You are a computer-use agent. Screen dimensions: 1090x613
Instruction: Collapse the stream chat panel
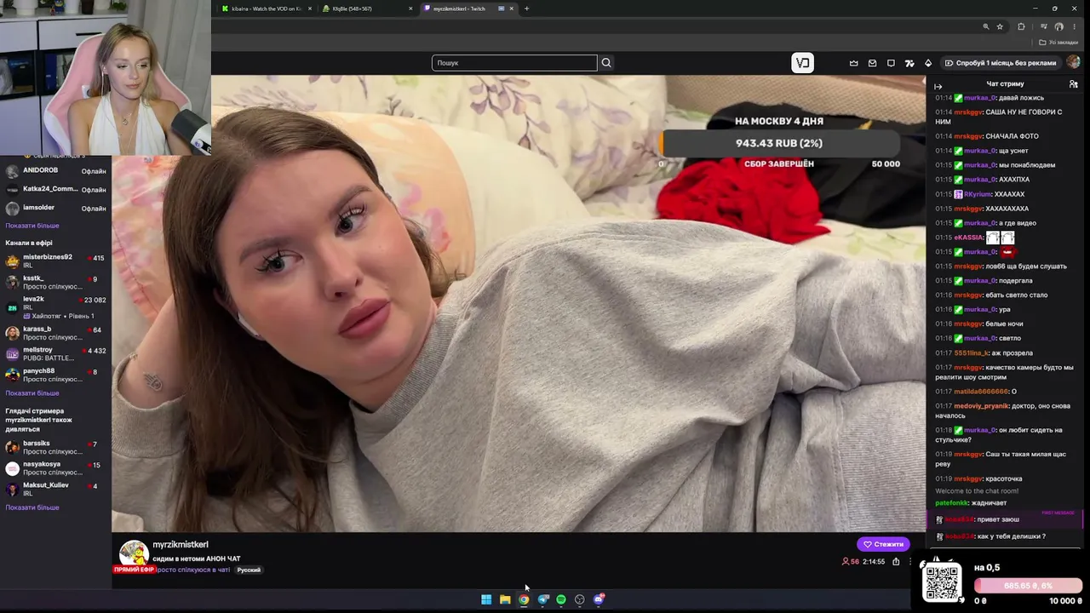(938, 86)
